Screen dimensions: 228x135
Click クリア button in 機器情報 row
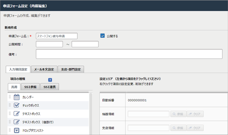(x=195, y=114)
